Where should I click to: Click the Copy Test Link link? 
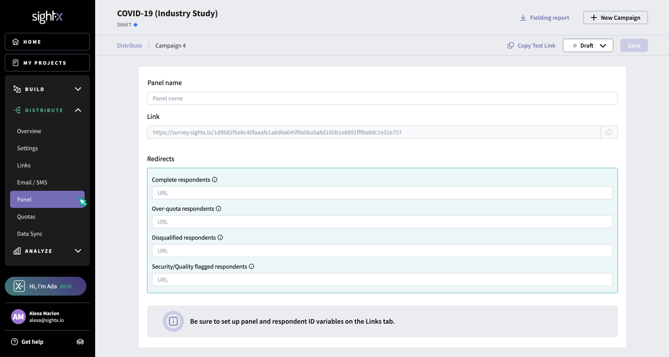point(531,46)
